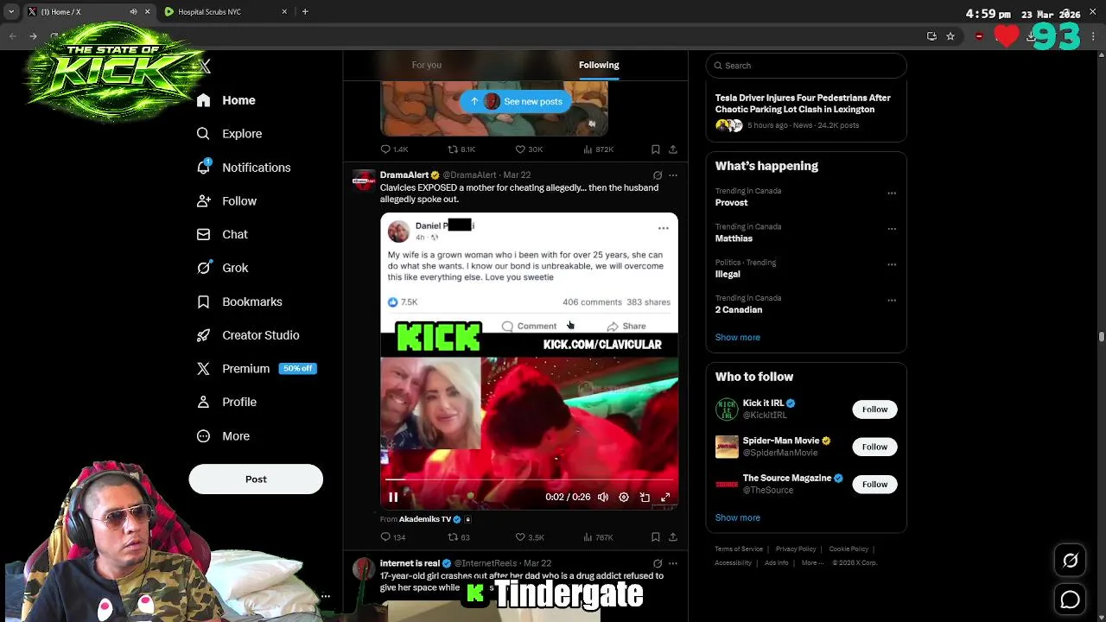Close the Home / X browser tab
The image size is (1106, 622).
147,12
